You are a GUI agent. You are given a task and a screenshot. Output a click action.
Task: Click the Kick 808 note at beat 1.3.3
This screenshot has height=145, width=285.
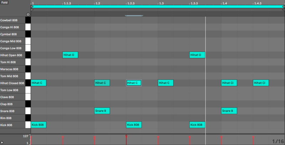(197, 125)
